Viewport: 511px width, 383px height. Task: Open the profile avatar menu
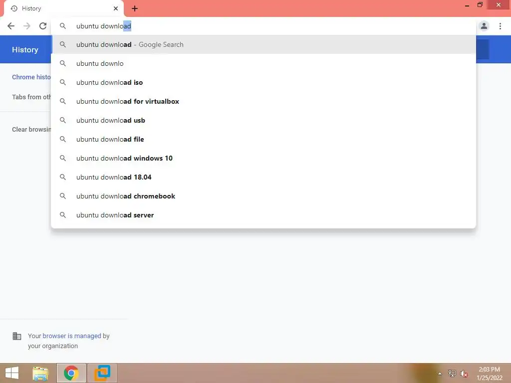(x=484, y=26)
